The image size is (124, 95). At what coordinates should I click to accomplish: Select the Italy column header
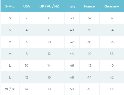72,6
